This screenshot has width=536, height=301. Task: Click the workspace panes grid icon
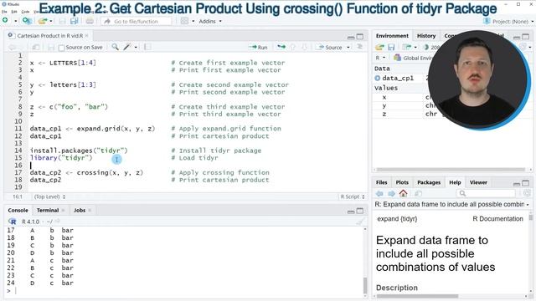click(184, 21)
